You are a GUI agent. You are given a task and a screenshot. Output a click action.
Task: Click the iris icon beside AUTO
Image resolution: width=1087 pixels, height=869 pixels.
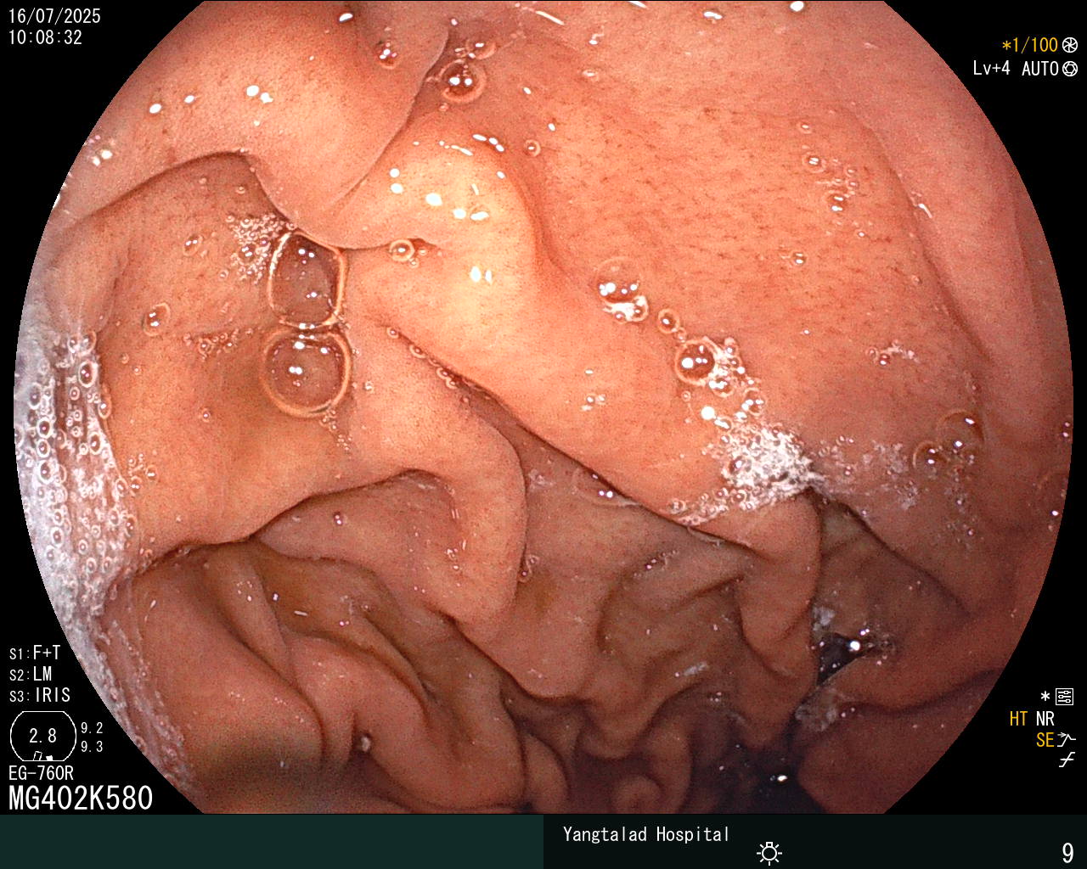pos(1070,69)
